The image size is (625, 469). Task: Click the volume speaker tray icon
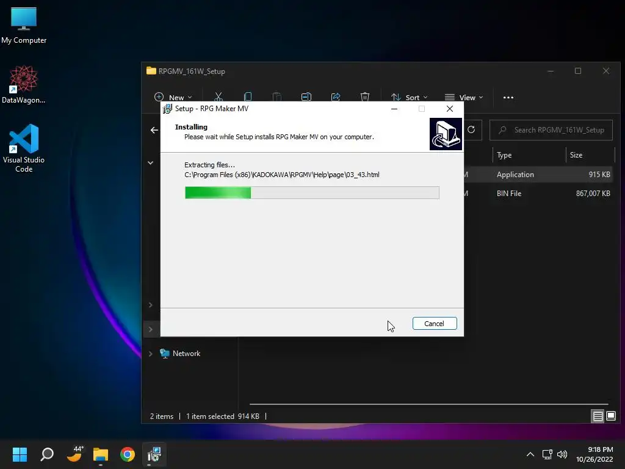tap(562, 454)
